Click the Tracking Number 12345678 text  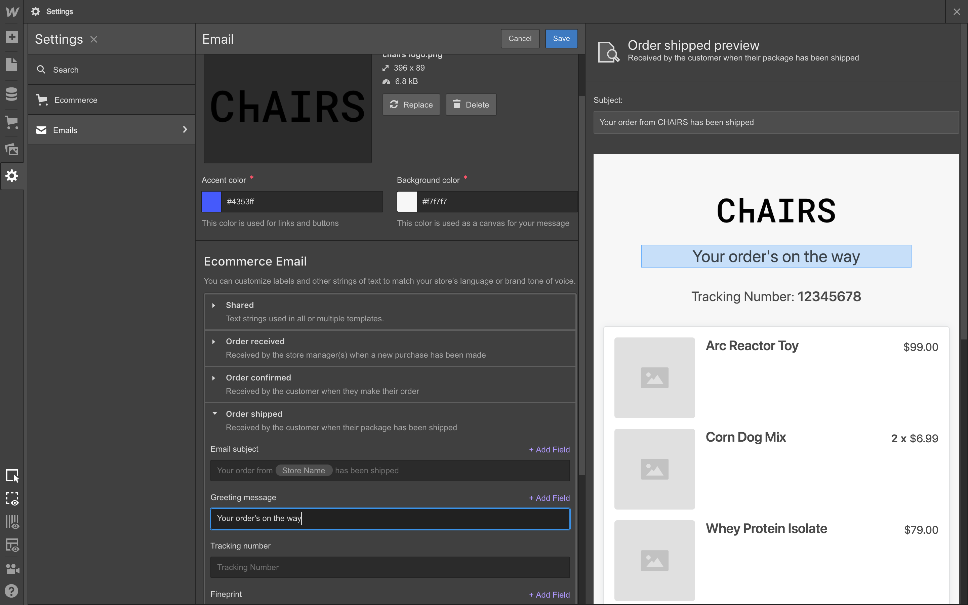[776, 296]
